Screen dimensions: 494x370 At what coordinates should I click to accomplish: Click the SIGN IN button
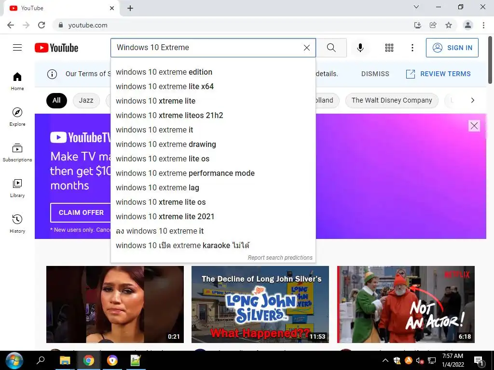452,48
